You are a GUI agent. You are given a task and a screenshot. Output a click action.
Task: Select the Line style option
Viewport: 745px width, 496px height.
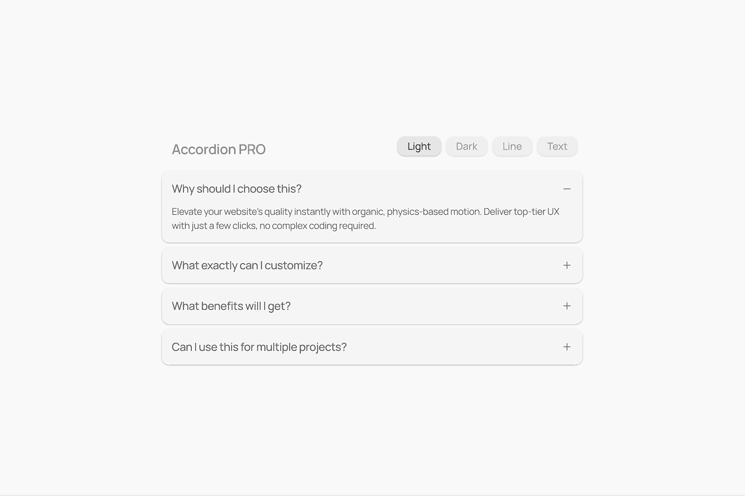[512, 146]
